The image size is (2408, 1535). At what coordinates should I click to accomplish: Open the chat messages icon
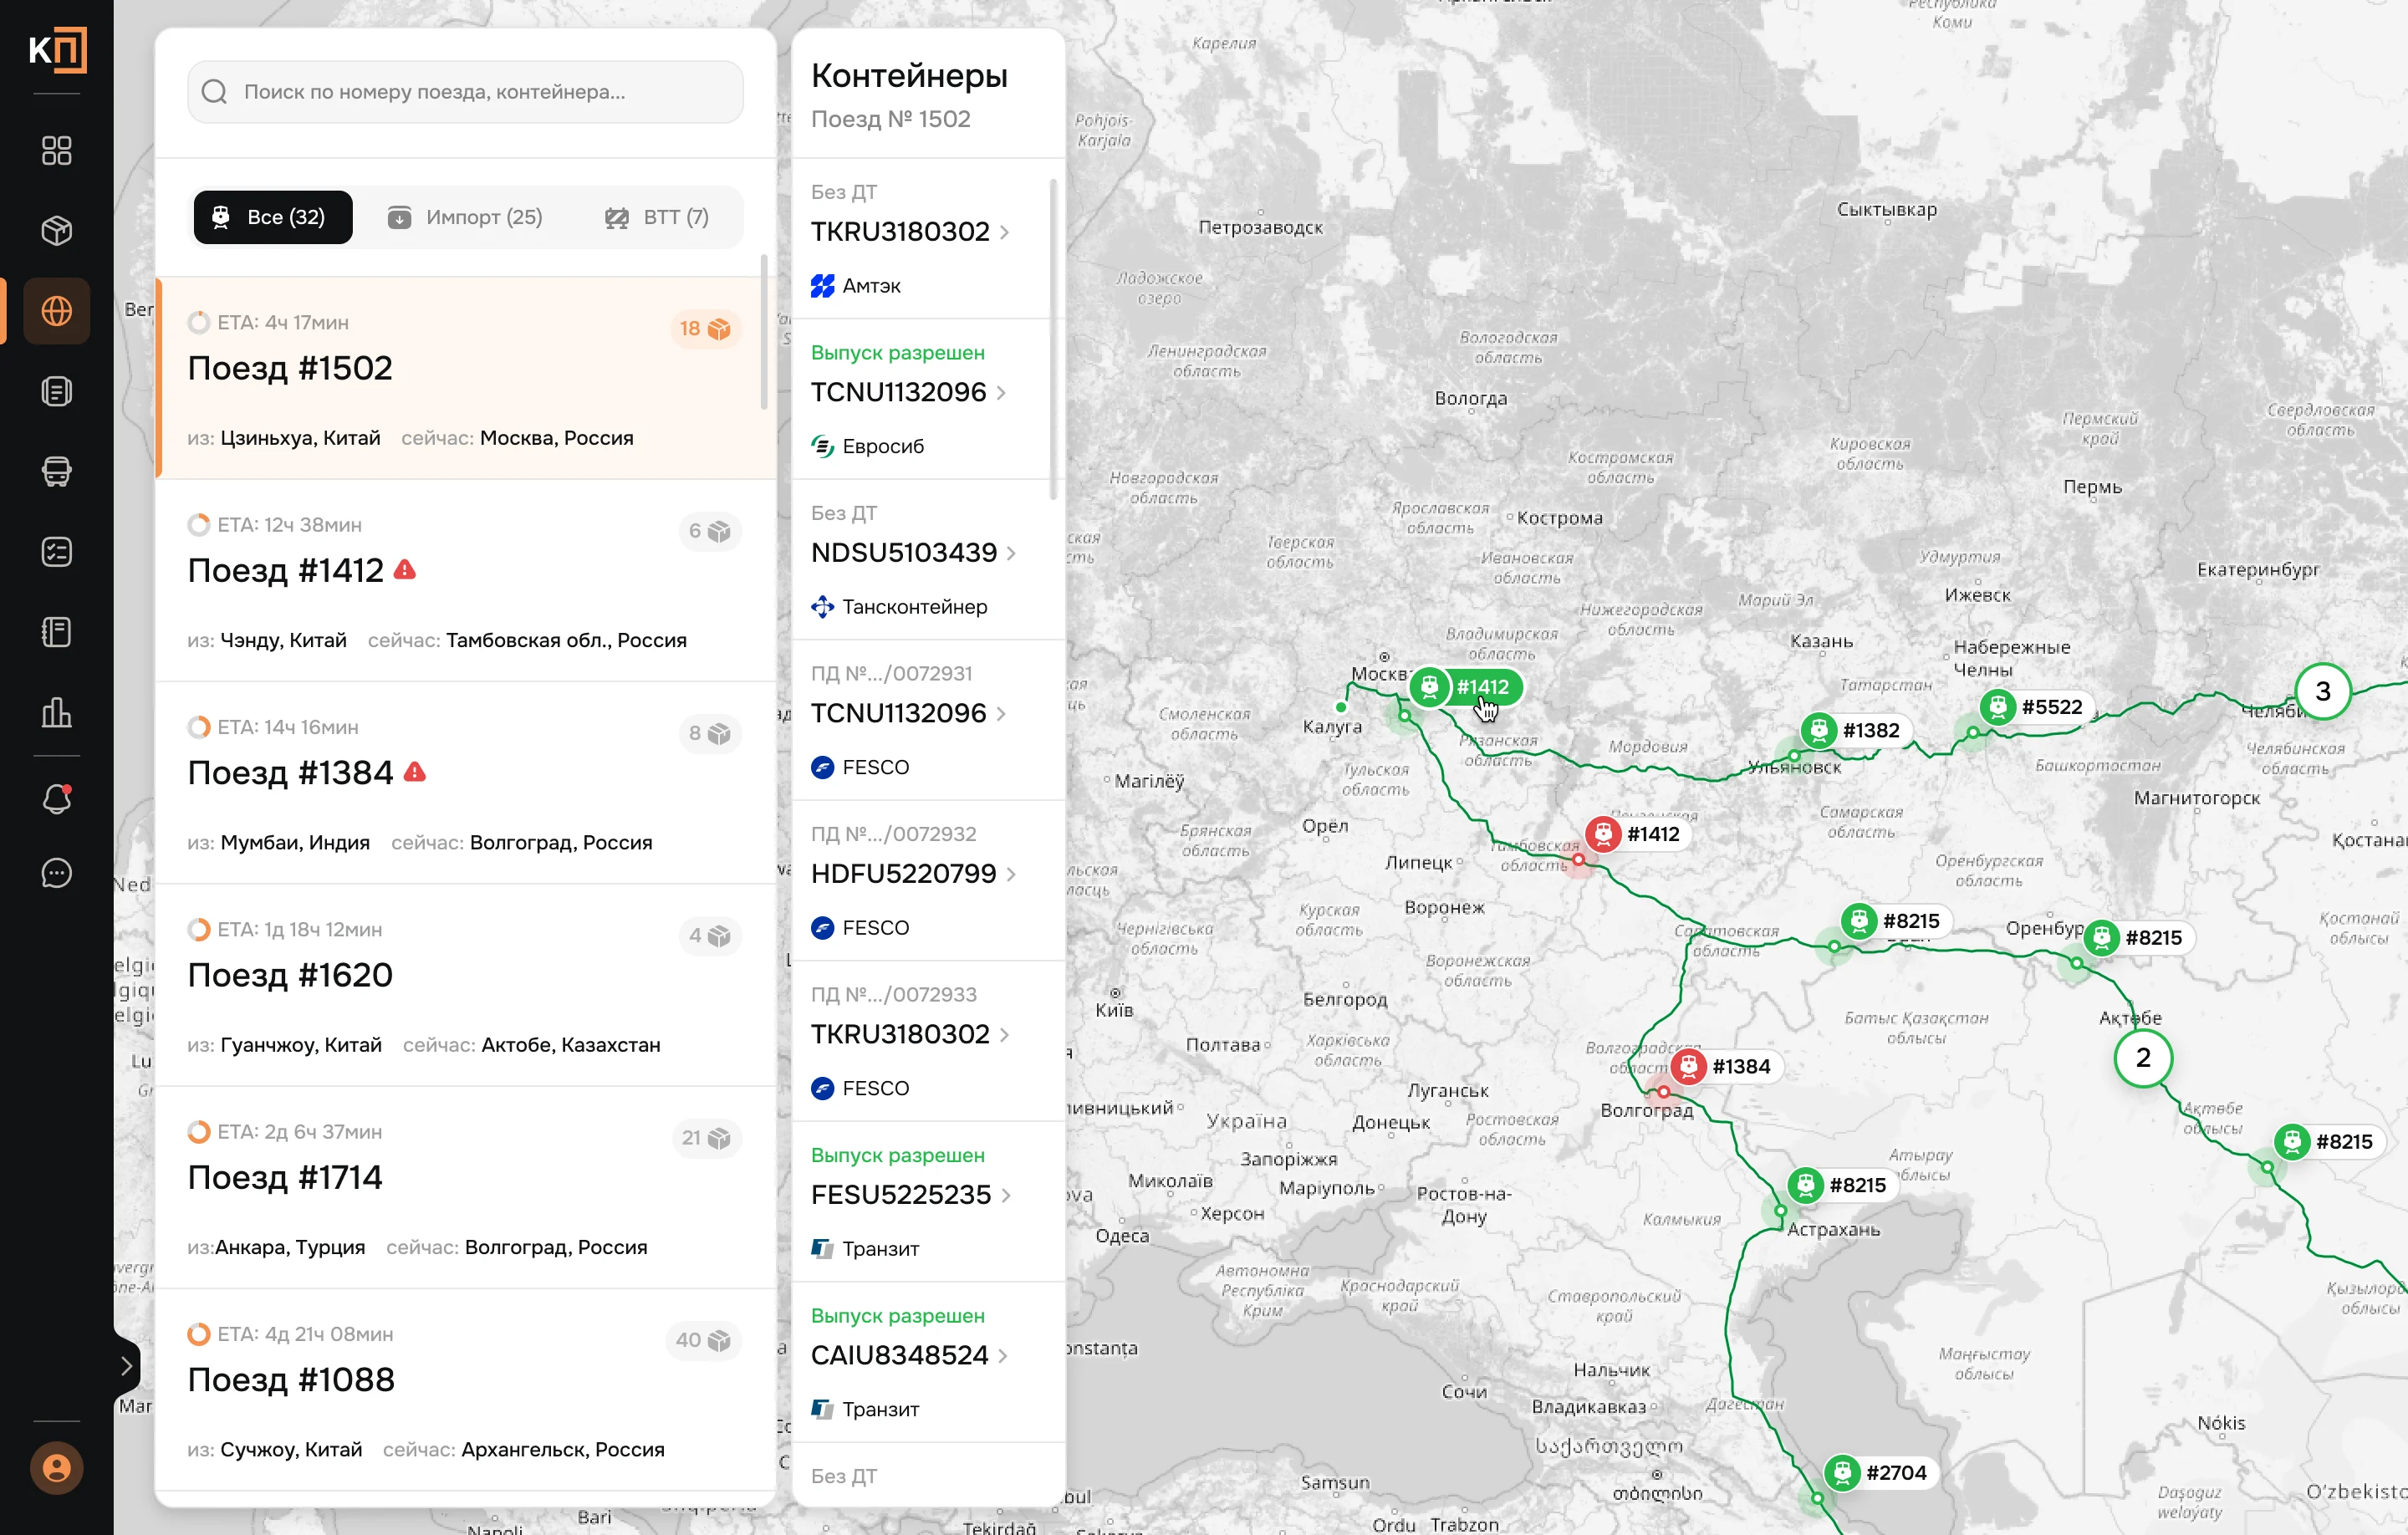pyautogui.click(x=56, y=873)
